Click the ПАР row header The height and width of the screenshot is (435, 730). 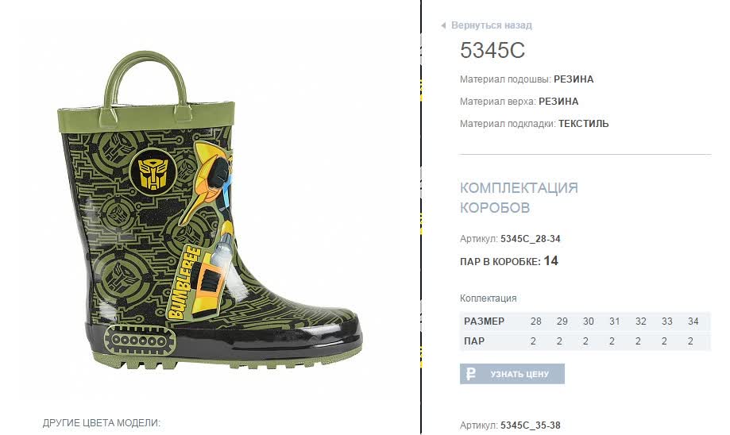[474, 341]
